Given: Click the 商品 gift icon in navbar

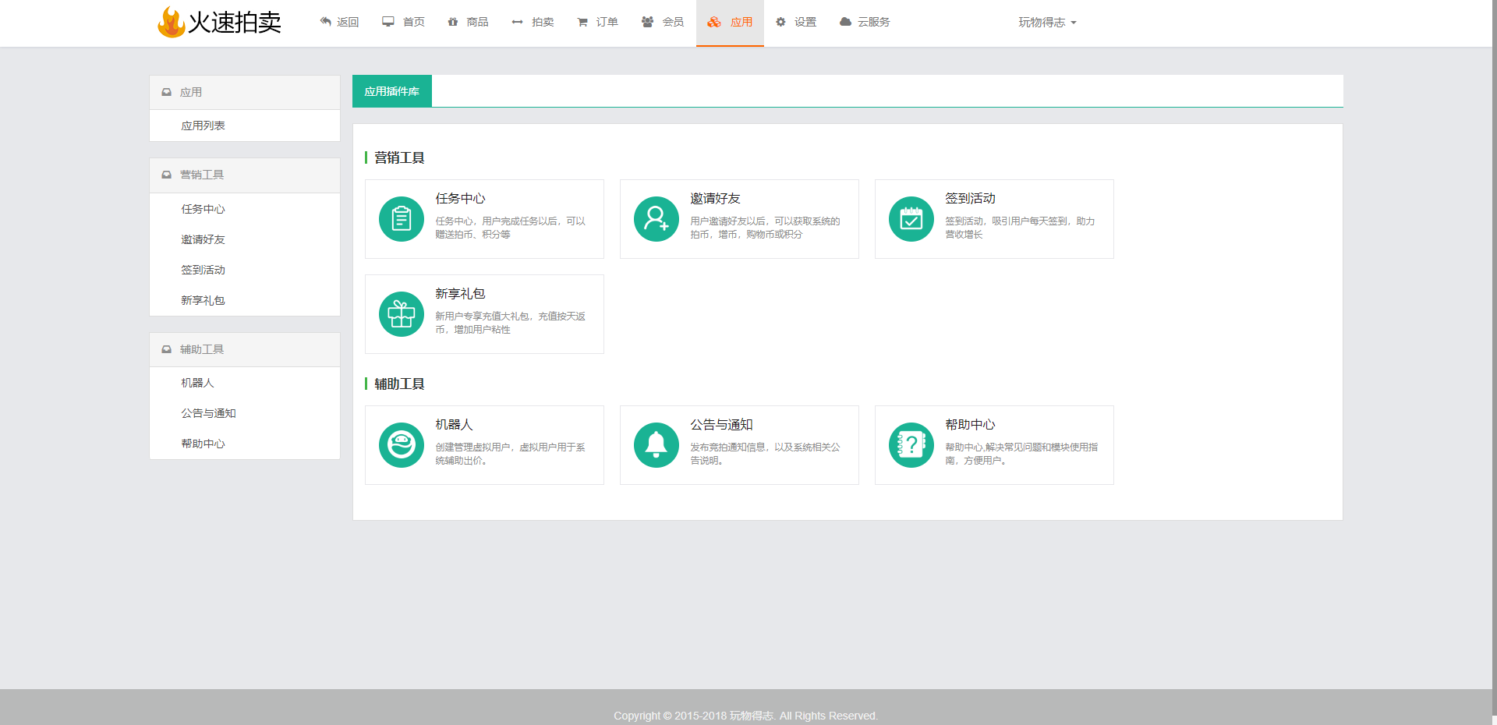Looking at the screenshot, I should 453,22.
